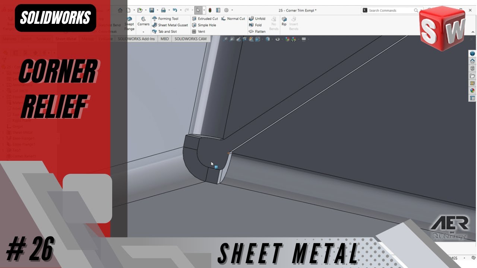The height and width of the screenshot is (268, 477).
Task: Click the command prompt icon beside search
Action: pos(365,10)
